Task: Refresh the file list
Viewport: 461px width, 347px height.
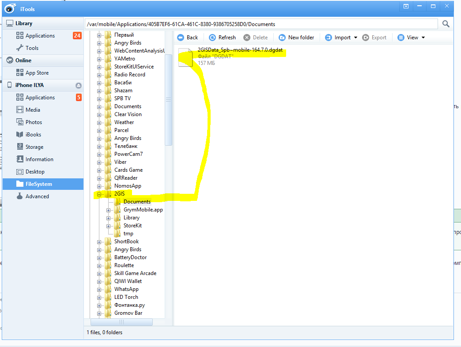Action: (x=222, y=38)
